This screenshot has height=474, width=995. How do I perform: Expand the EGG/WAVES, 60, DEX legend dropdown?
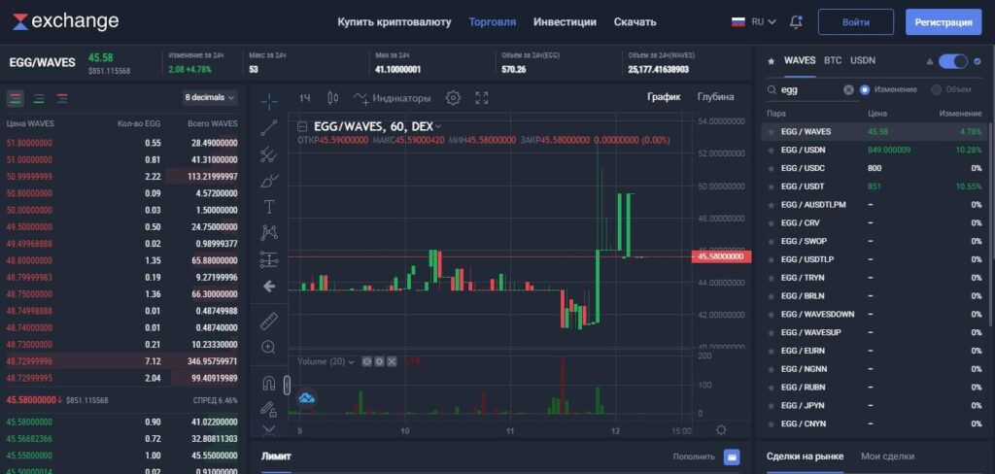438,127
